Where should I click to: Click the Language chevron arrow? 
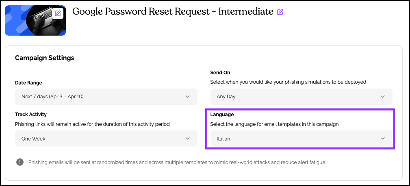point(382,138)
